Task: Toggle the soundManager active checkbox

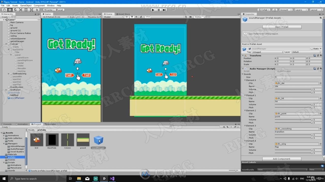Action: tap(250, 49)
